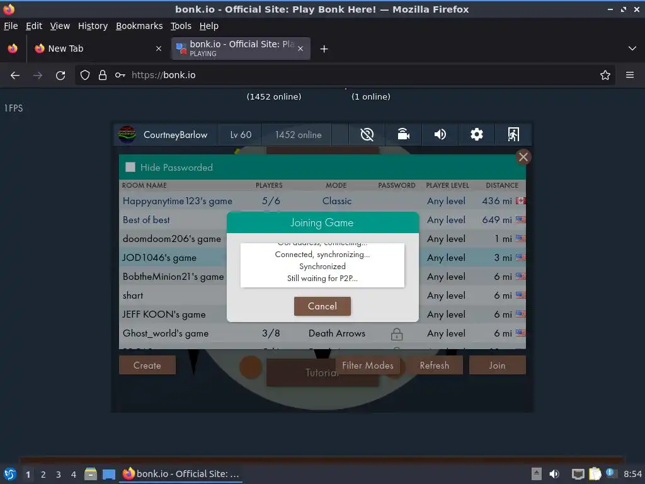Screen dimensions: 645x484
Task: Open the Help menu
Action: click(x=209, y=26)
